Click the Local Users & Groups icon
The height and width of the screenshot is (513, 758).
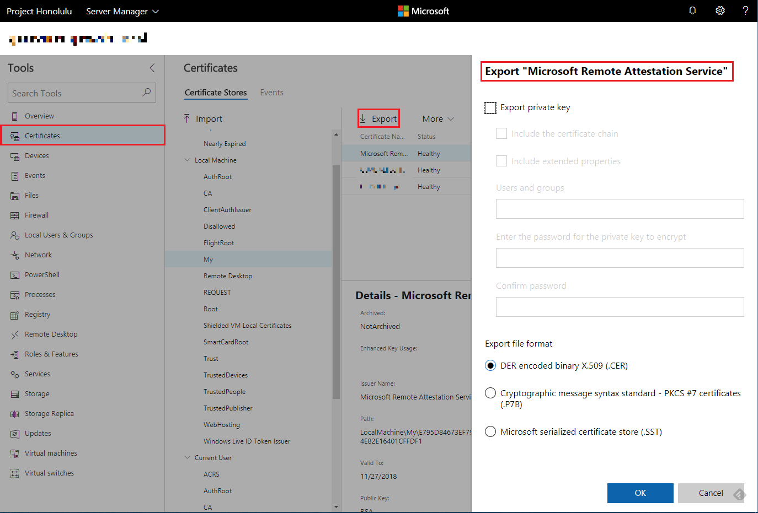15,235
